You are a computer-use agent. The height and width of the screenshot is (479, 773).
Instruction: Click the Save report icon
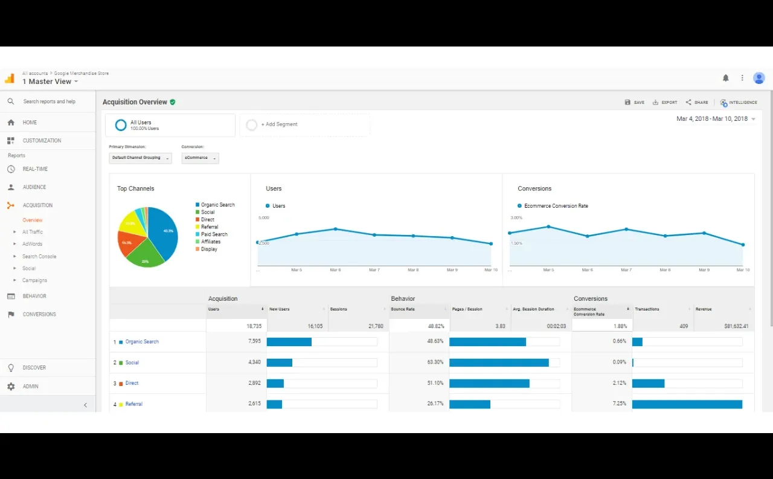[627, 102]
